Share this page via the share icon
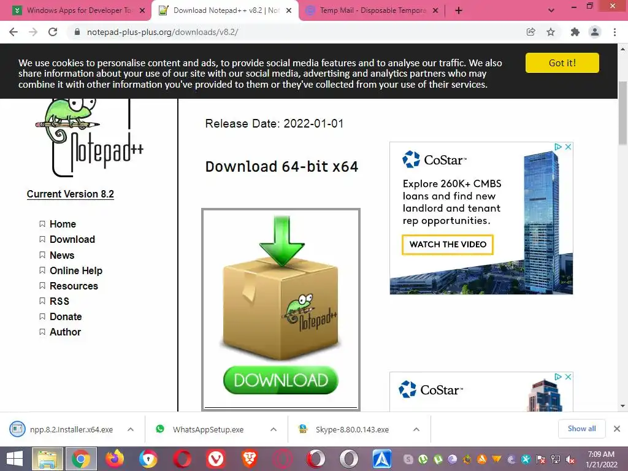628x471 pixels. (530, 32)
